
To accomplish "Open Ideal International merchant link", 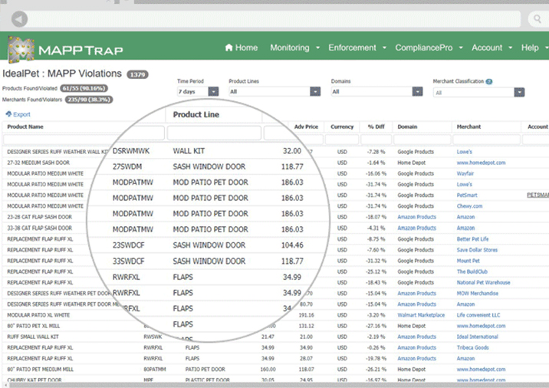I will (x=477, y=337).
